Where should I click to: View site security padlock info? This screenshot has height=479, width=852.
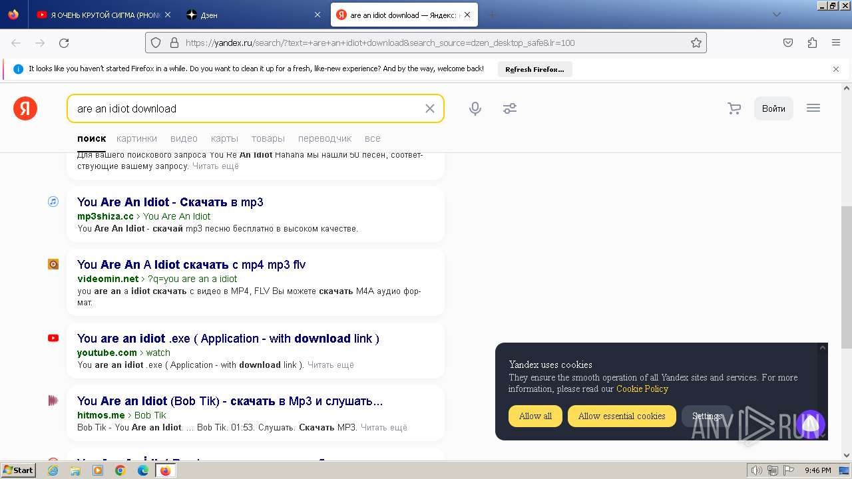point(174,43)
